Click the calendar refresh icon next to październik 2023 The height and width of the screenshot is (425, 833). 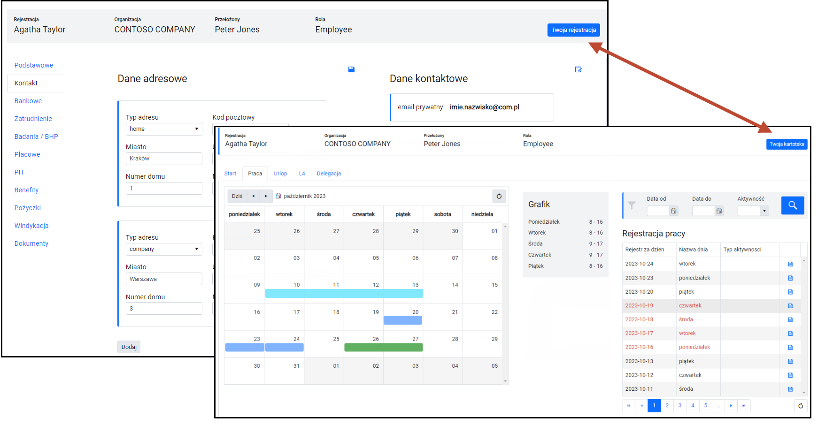point(499,196)
